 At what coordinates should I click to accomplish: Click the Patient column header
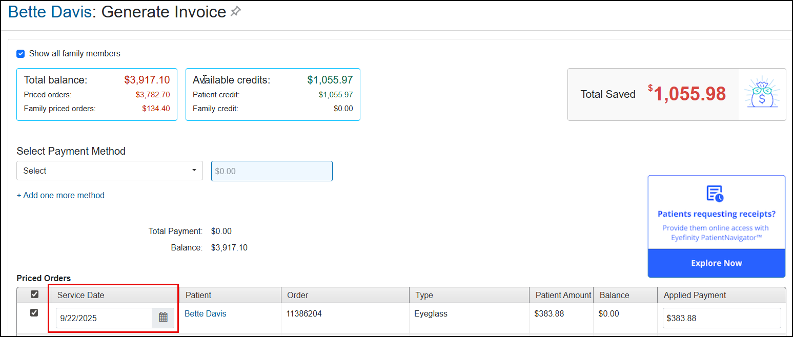point(198,295)
